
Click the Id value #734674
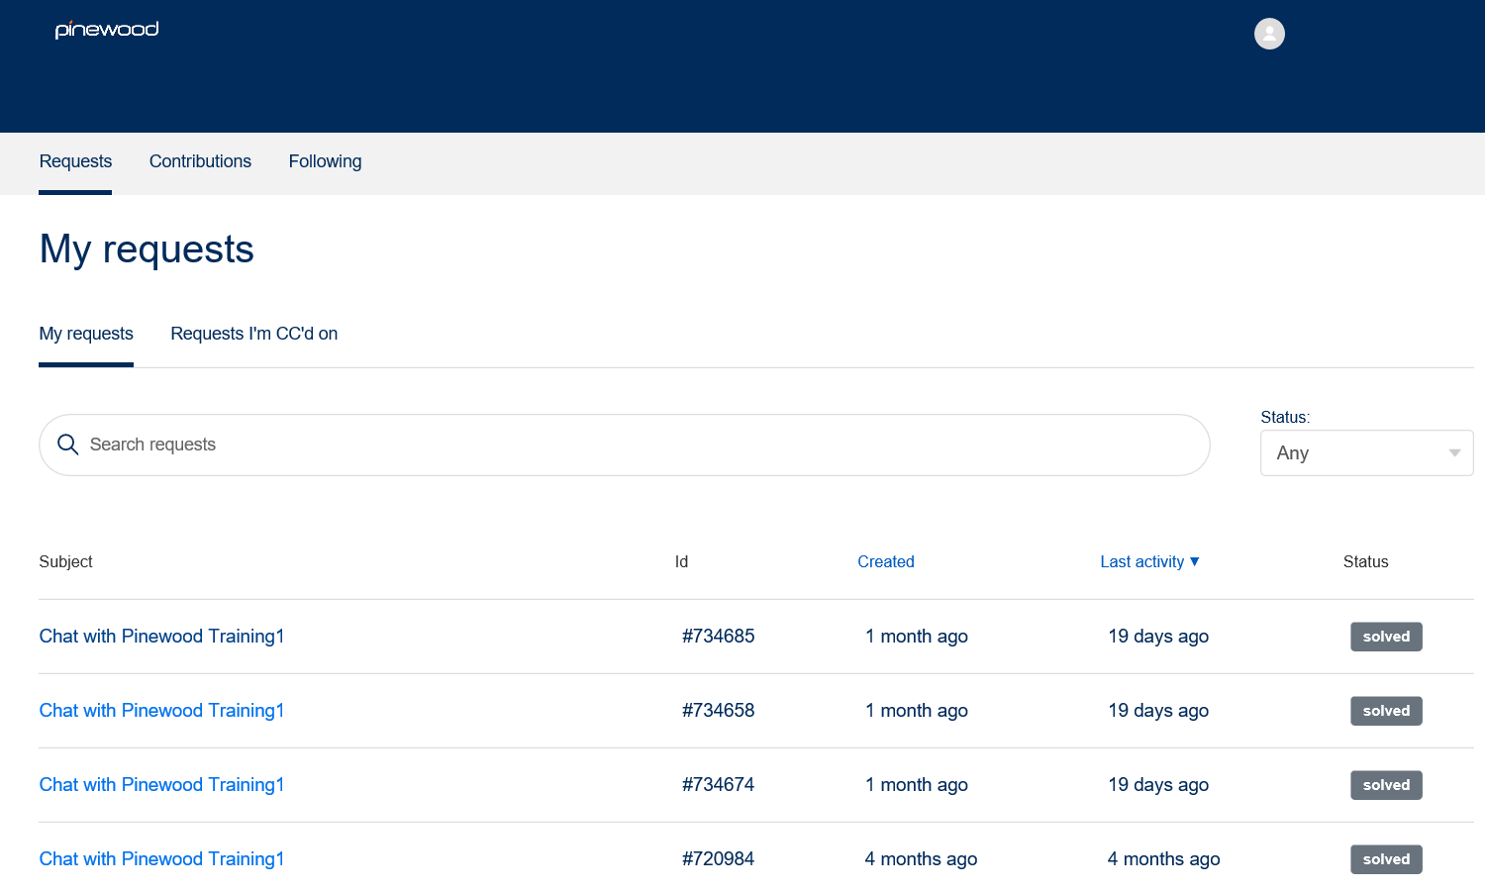pos(719,785)
